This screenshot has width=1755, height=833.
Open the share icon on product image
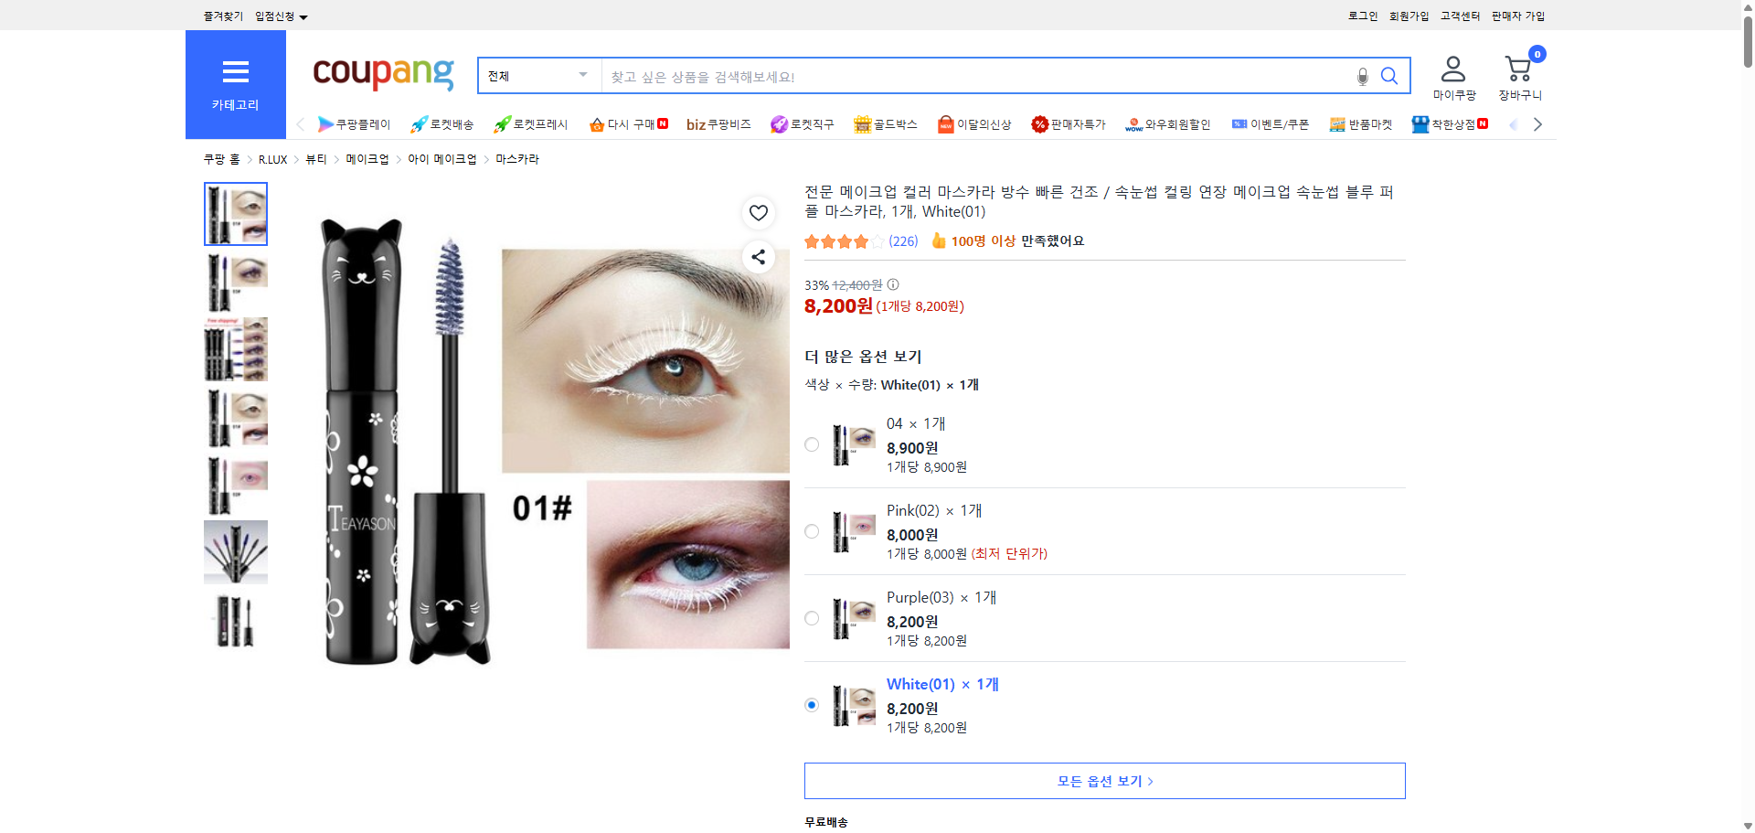tap(758, 257)
